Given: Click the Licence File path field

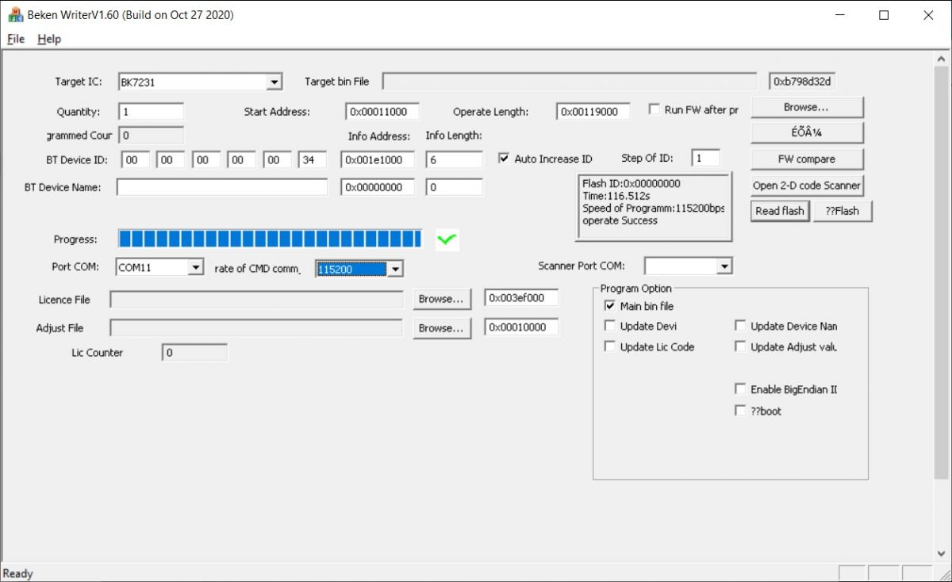Looking at the screenshot, I should [257, 299].
